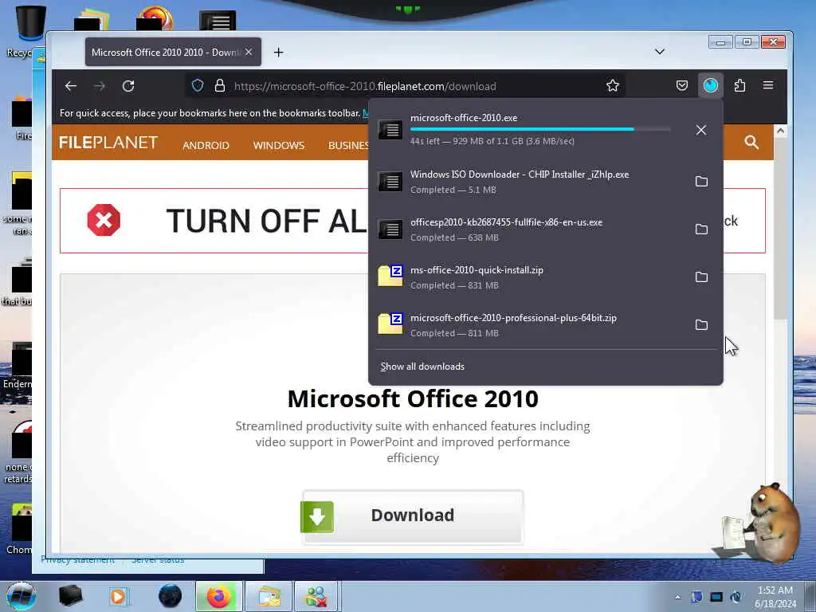Click the Microsoft Office 2010 heading
The height and width of the screenshot is (612, 816).
pos(413,398)
